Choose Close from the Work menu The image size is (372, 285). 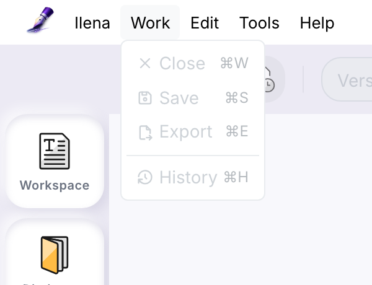[x=193, y=63]
